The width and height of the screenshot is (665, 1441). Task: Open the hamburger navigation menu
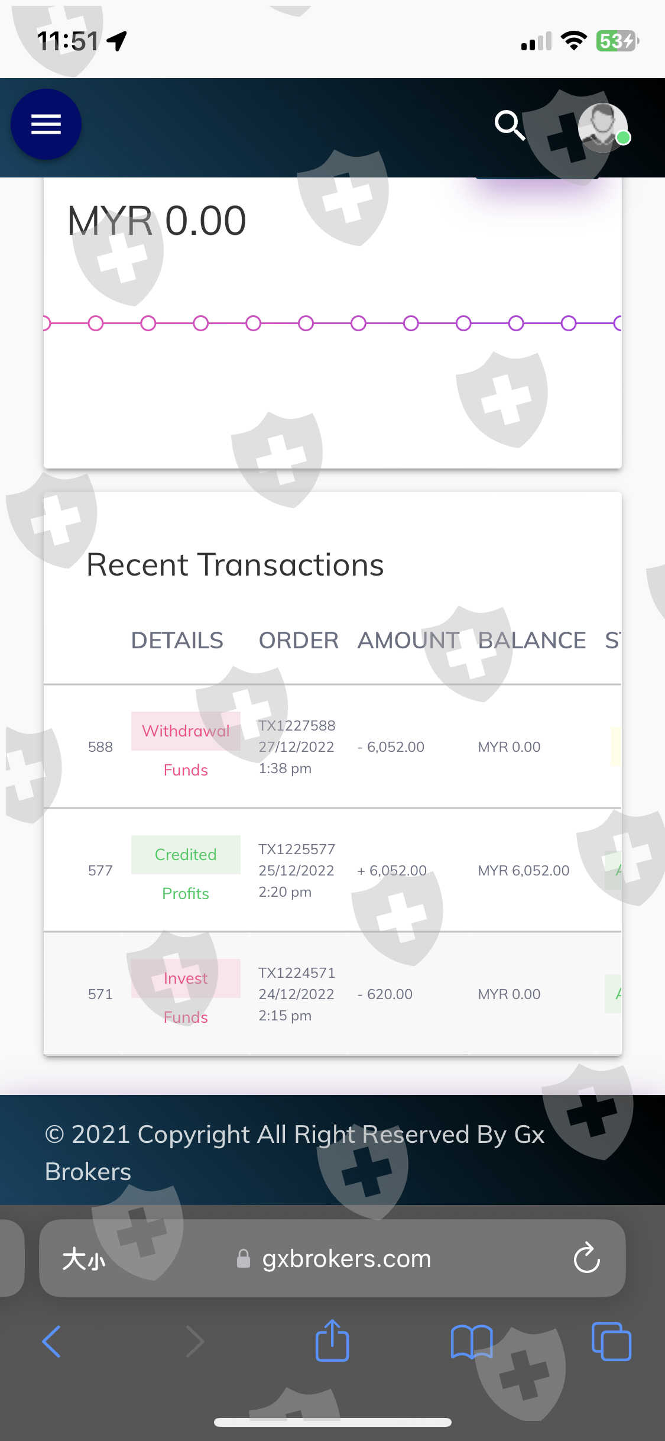click(46, 124)
